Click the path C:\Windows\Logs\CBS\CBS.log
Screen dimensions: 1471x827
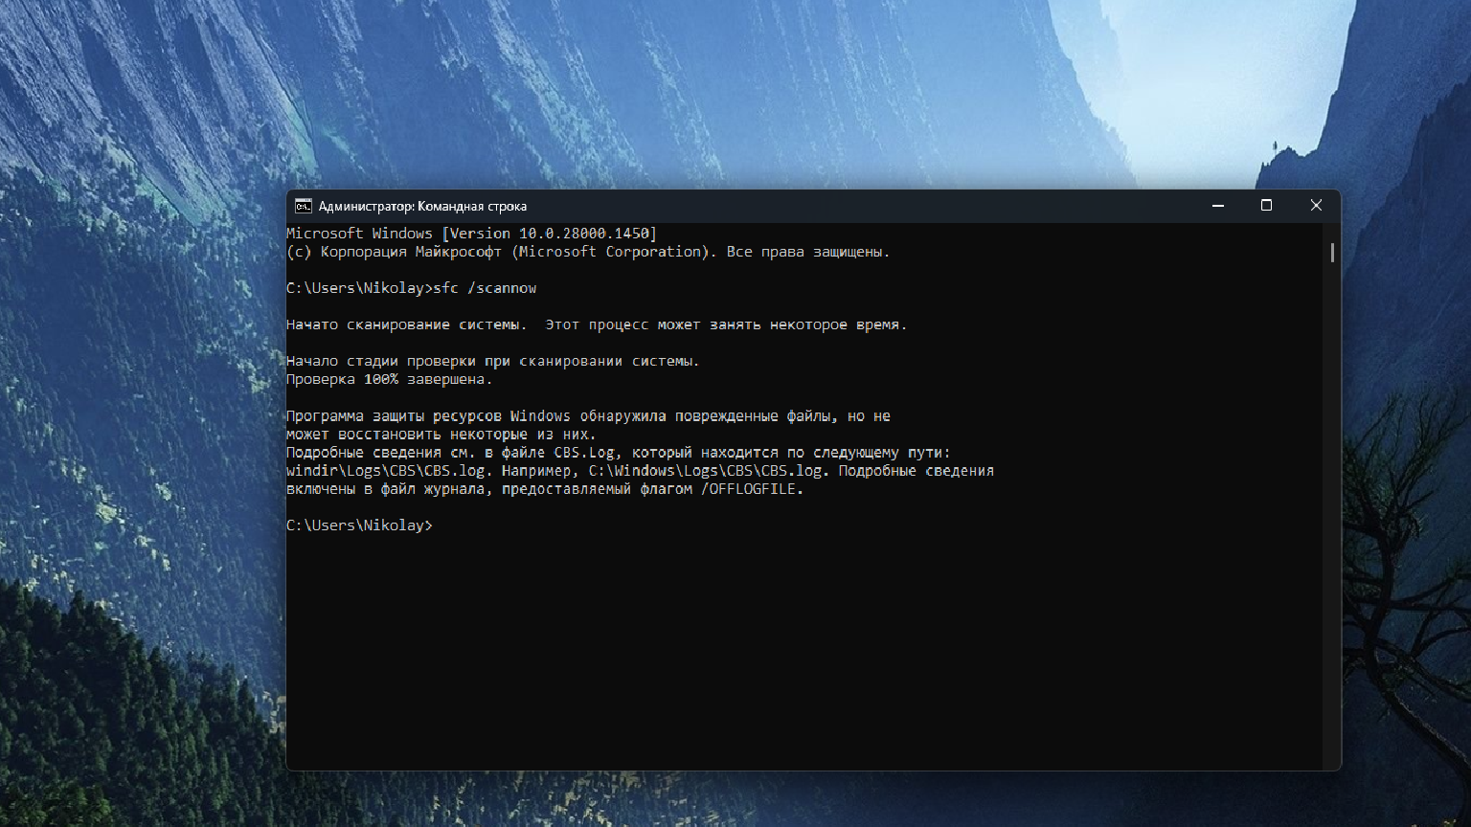coord(706,471)
